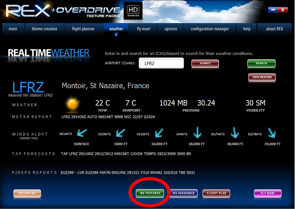Click the sunny weather condition icon
Image resolution: width=295 pixels, height=209 pixels.
point(72,104)
